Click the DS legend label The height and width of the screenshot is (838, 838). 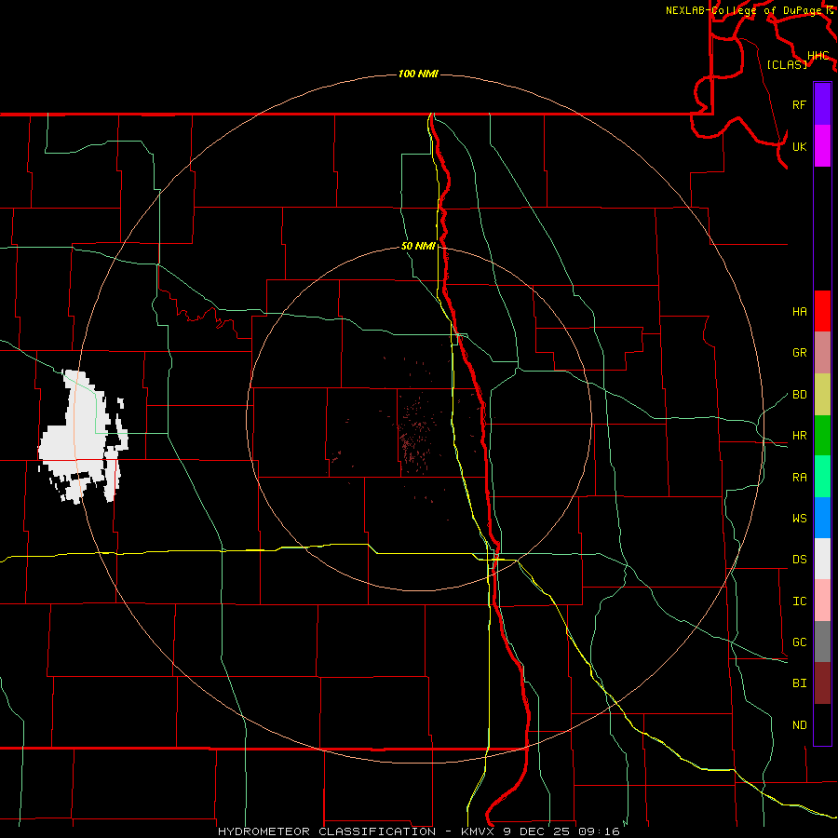[x=799, y=560]
